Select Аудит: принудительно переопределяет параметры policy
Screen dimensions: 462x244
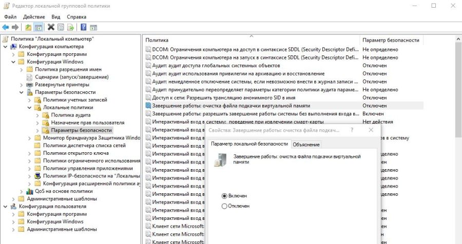(x=255, y=90)
